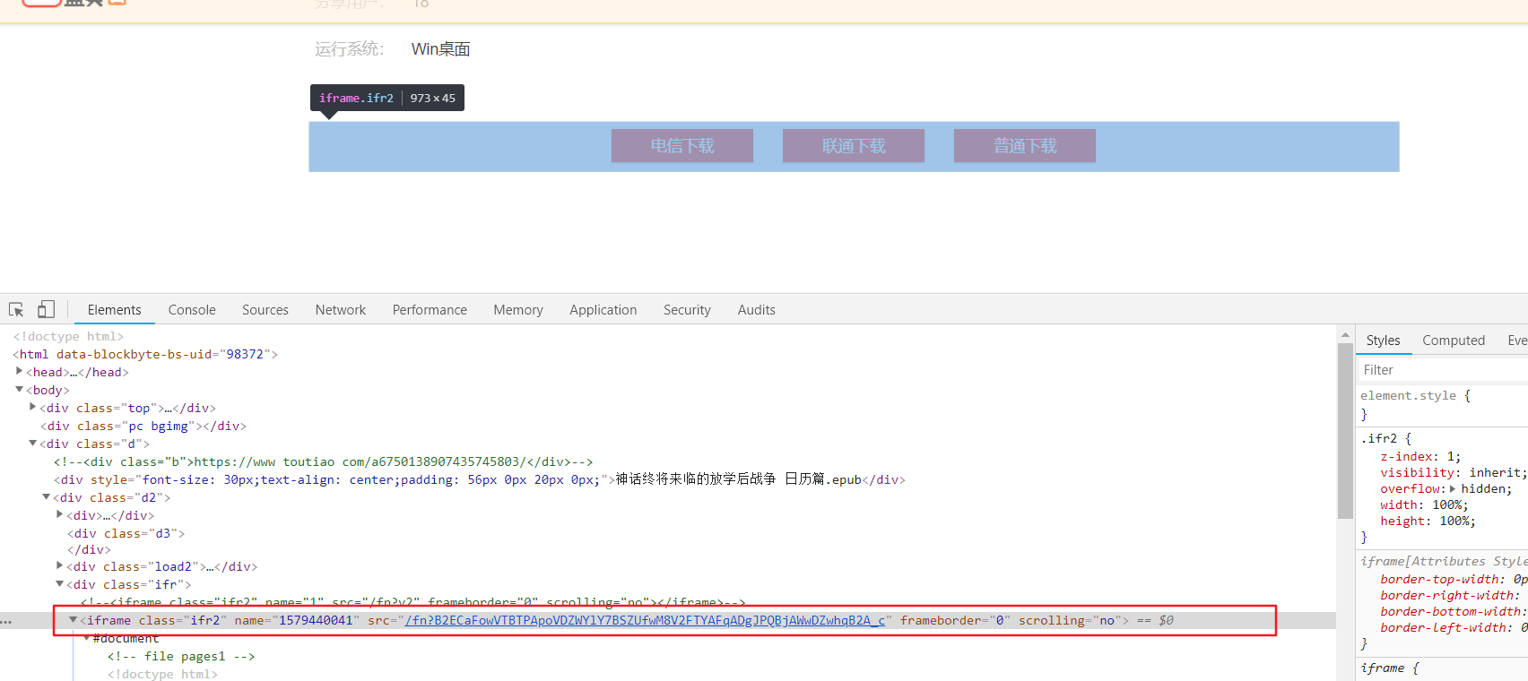Click the 联通下载 download button
The image size is (1528, 681).
point(854,146)
